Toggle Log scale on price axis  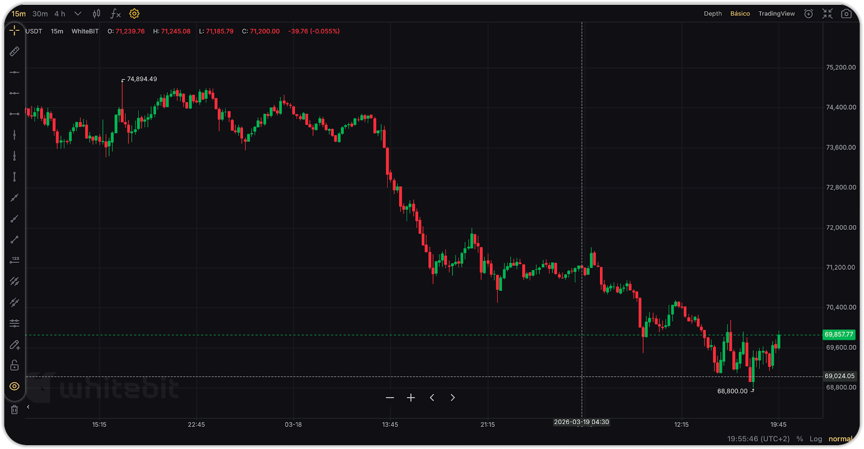tap(815, 439)
